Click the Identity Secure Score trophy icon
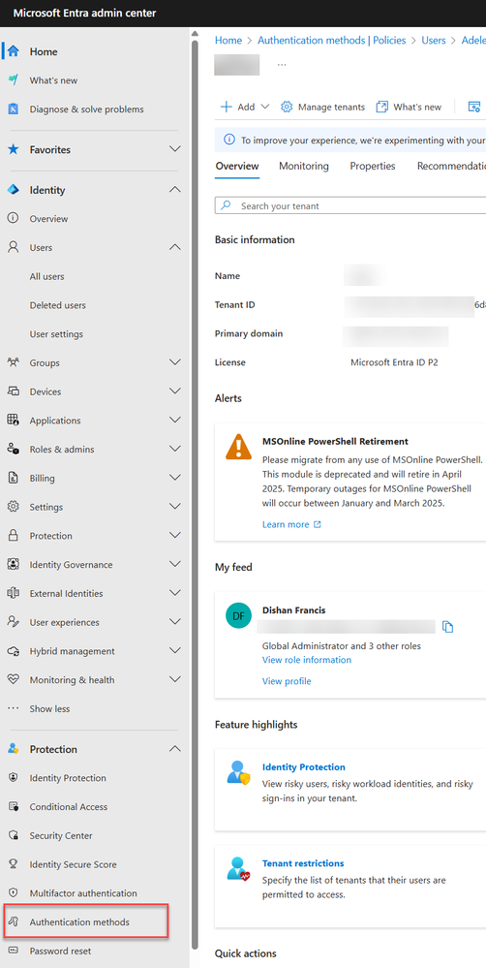 13,864
